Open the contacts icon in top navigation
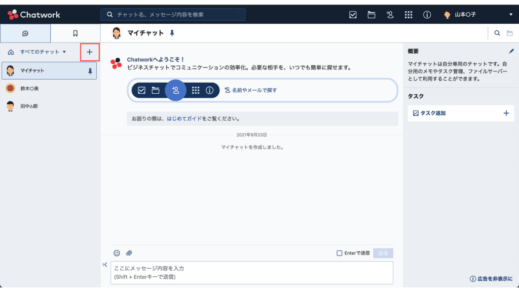 pos(390,15)
